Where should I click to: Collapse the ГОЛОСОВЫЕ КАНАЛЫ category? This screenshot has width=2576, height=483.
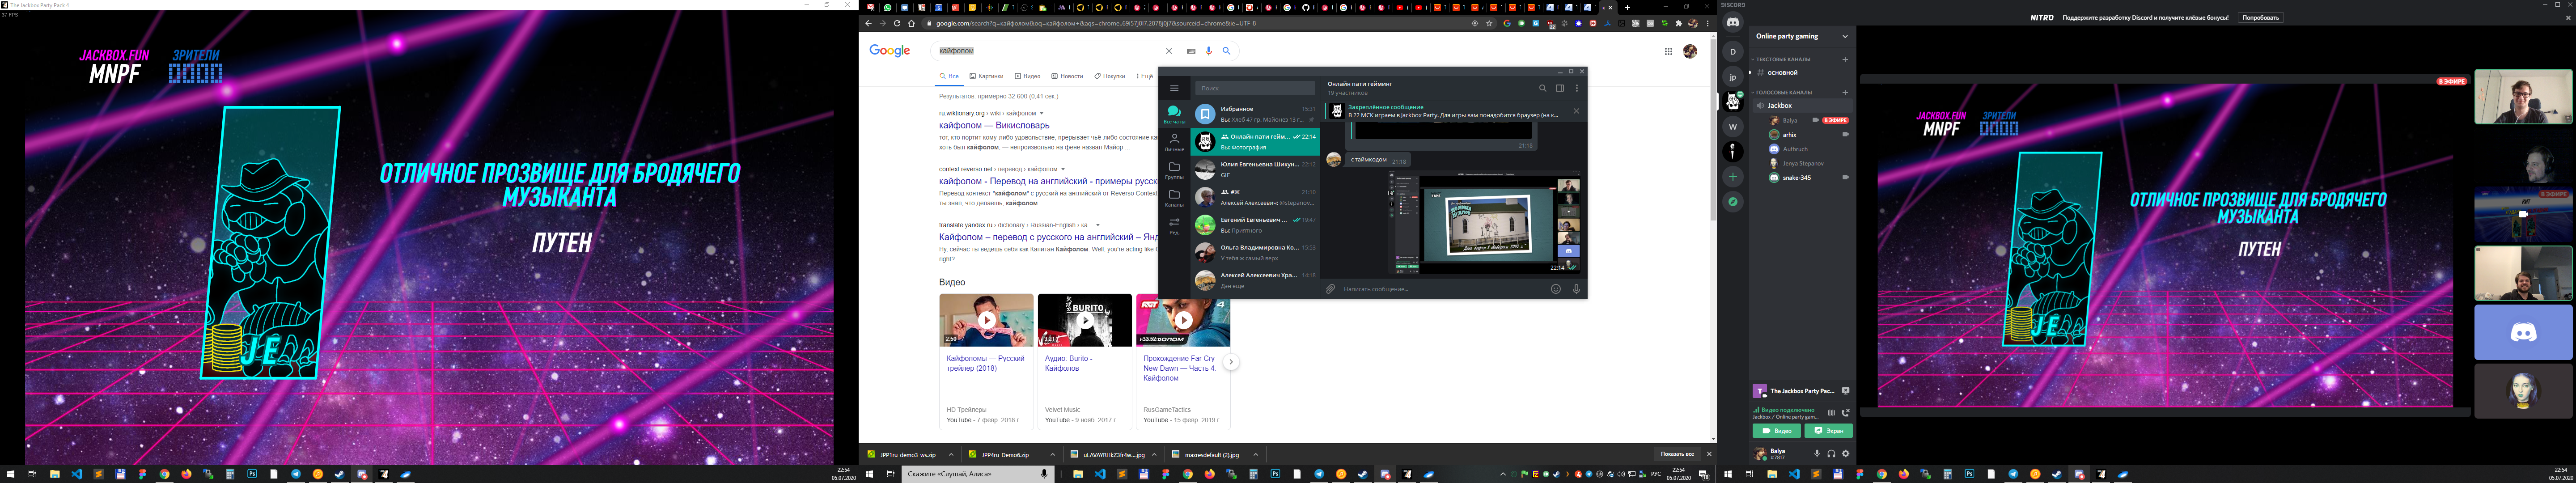tap(1785, 92)
